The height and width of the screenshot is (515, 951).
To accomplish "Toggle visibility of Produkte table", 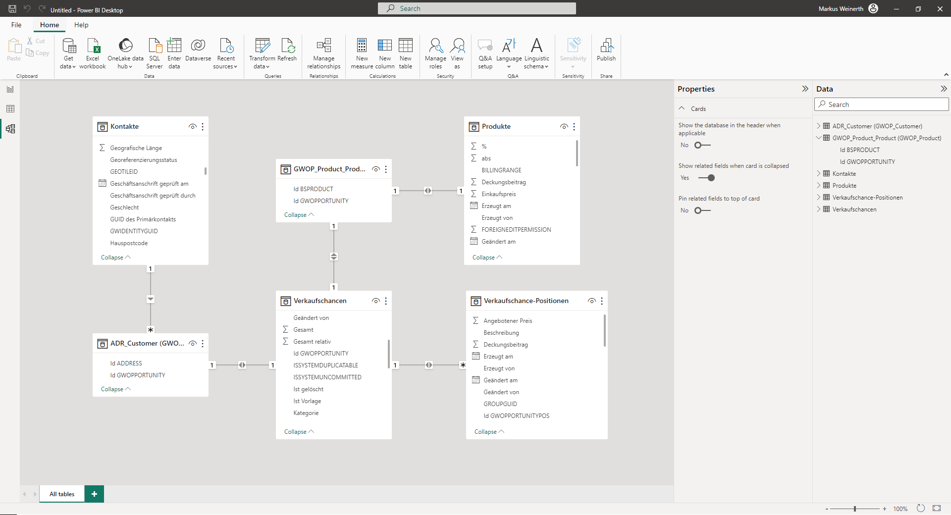I will click(x=564, y=127).
